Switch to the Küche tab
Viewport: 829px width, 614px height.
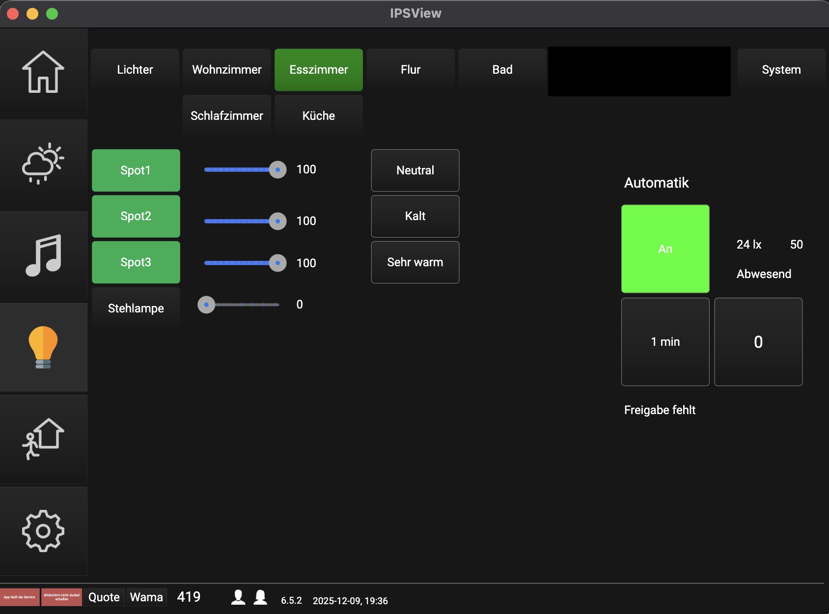[x=318, y=116]
